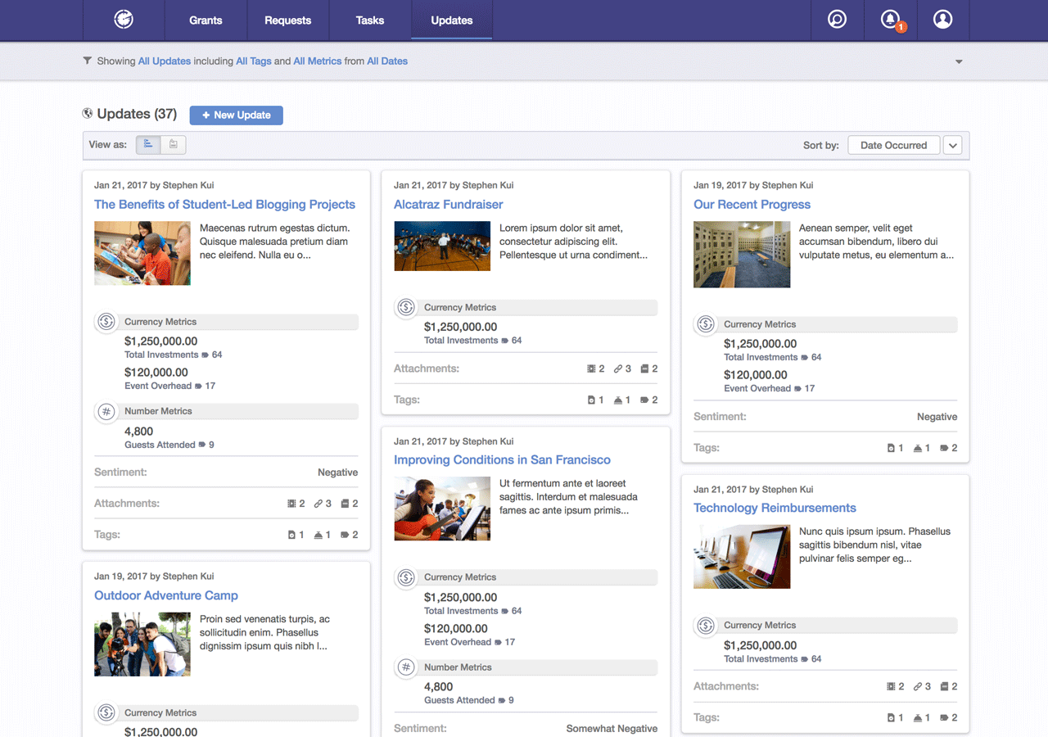Expand the filter bar caret arrow
The image size is (1048, 737).
(959, 61)
